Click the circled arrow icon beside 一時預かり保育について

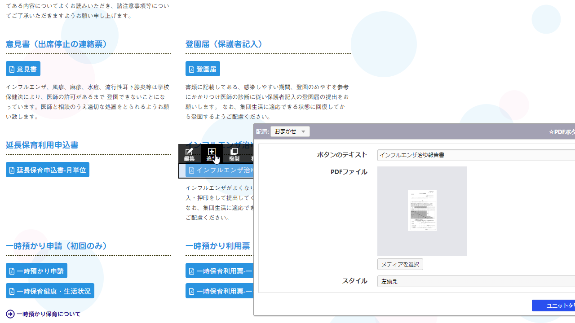click(10, 314)
